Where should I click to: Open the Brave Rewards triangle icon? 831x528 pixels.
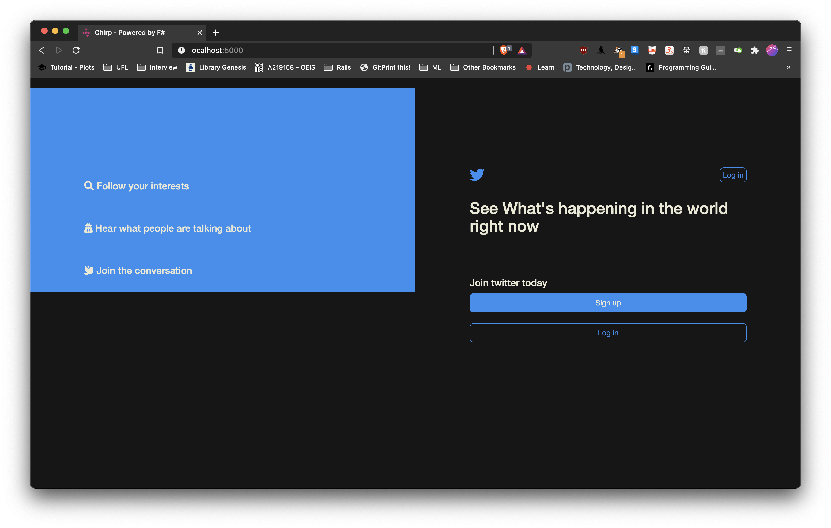(x=522, y=51)
